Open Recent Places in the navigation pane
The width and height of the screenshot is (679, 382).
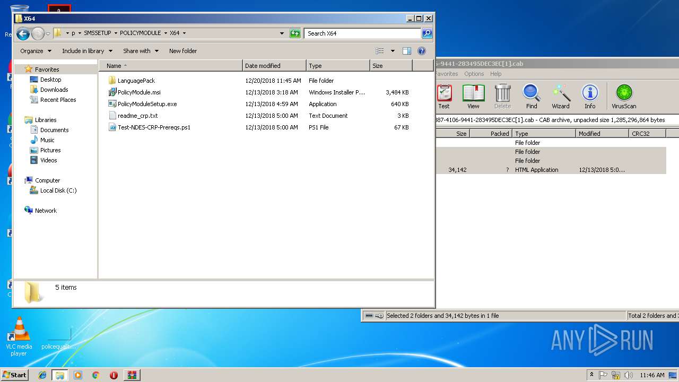coord(58,100)
